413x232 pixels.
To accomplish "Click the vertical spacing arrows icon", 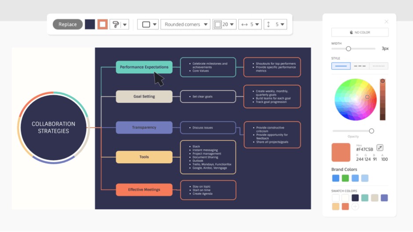I will pos(268,25).
